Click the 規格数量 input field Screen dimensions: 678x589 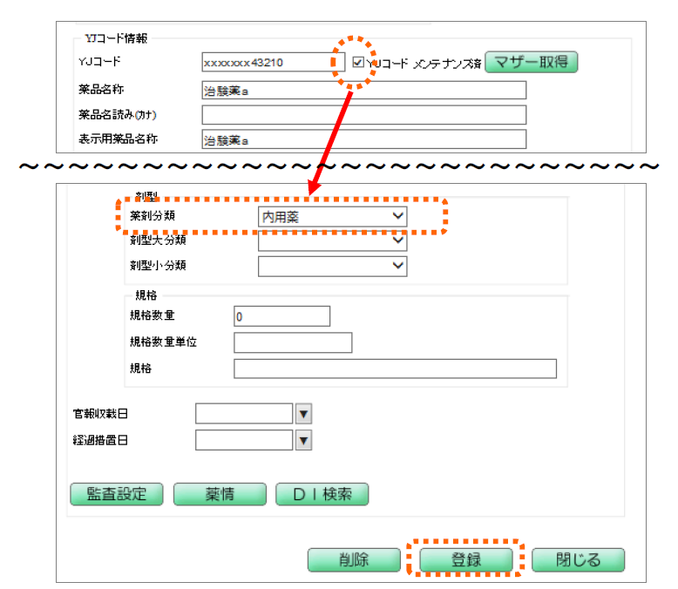pos(281,316)
